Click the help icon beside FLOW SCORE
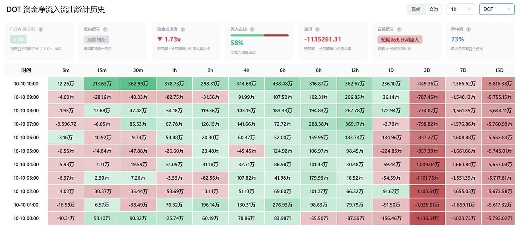The width and height of the screenshot is (532, 225). 41,29
